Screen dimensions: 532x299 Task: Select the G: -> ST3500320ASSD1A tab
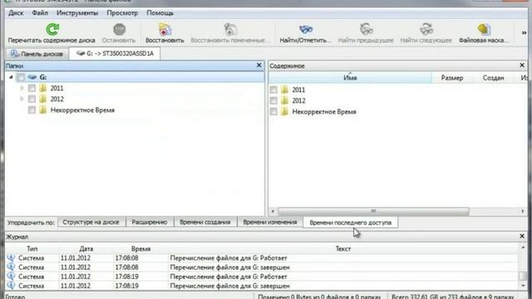point(115,53)
